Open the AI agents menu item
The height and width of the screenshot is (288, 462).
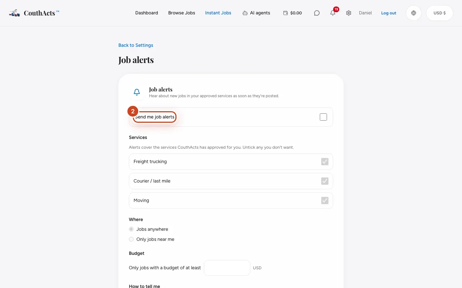pyautogui.click(x=260, y=13)
